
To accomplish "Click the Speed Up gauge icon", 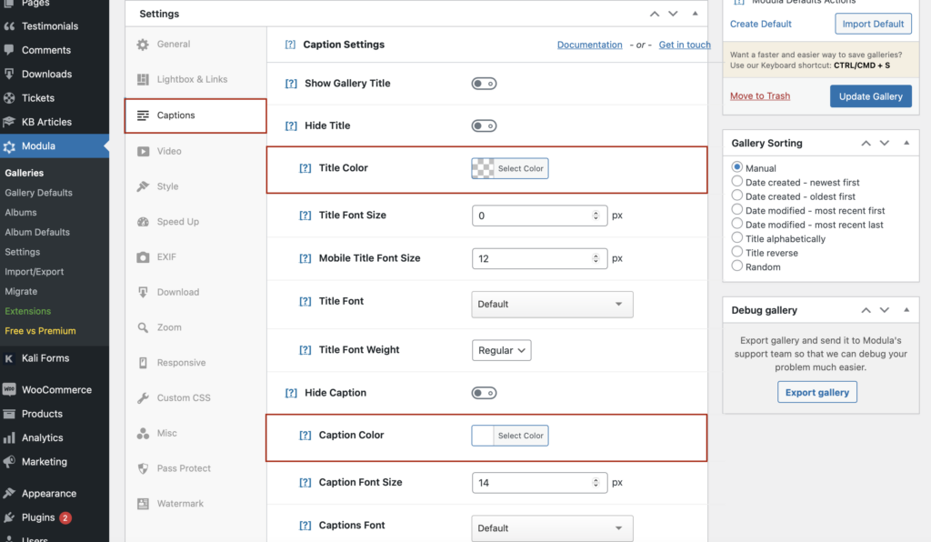I will pos(143,221).
